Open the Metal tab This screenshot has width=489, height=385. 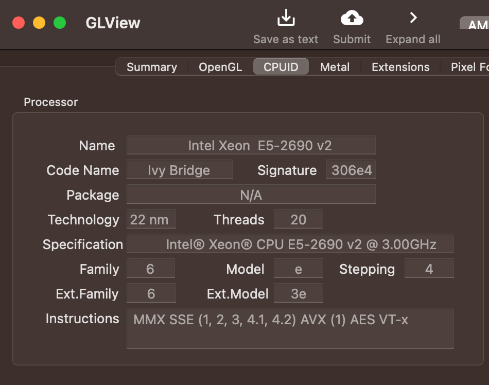tap(335, 67)
